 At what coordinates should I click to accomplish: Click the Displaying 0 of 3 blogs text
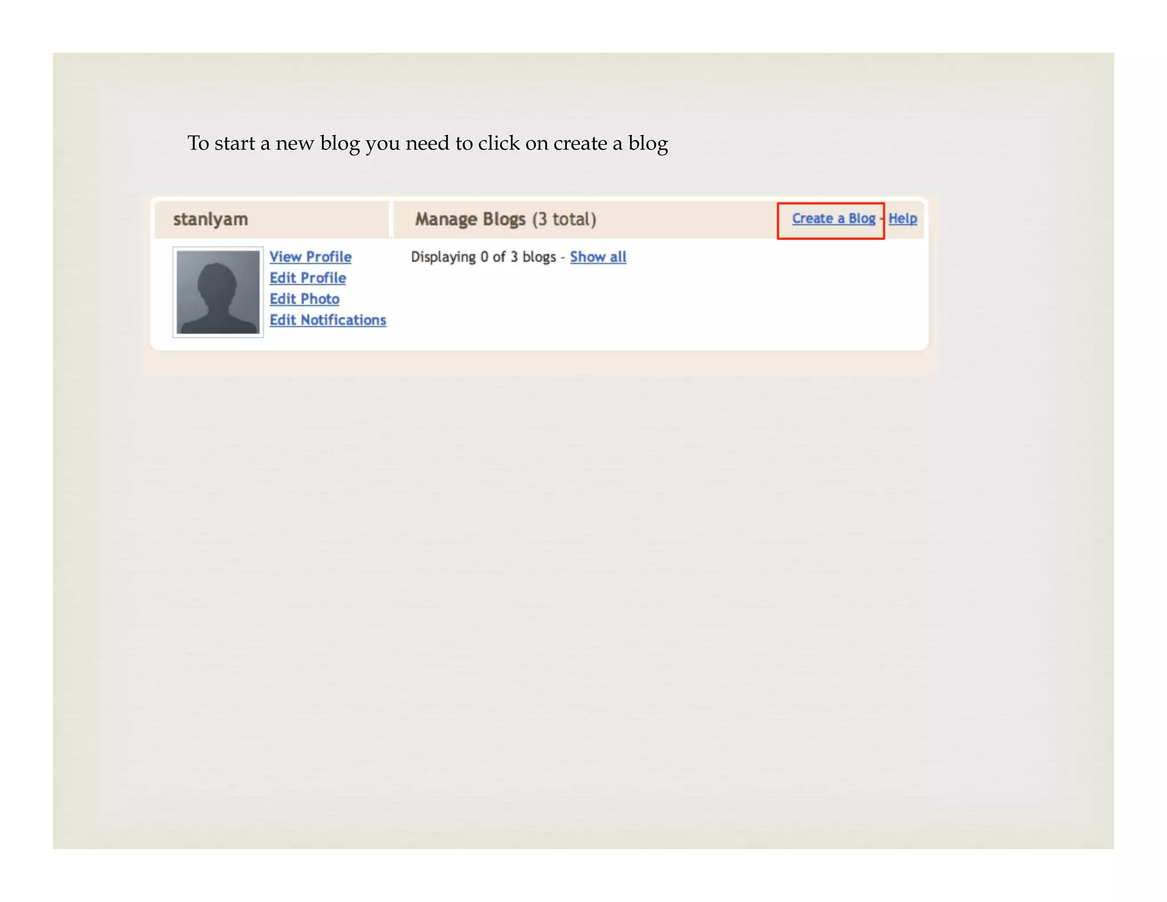[x=483, y=257]
